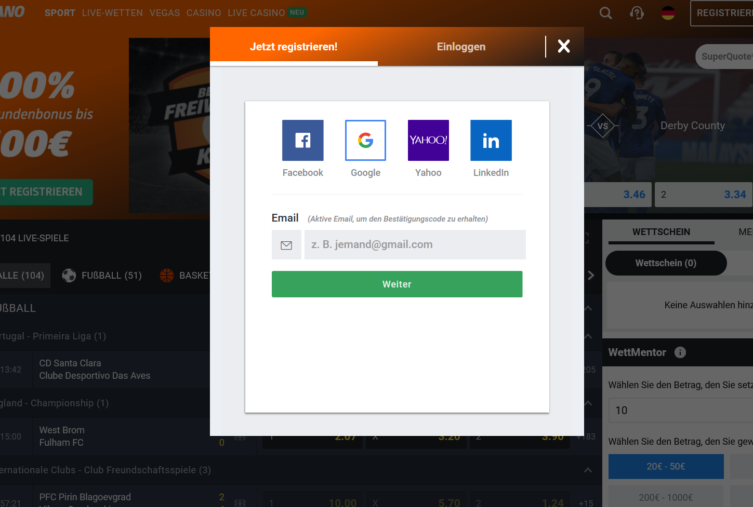The width and height of the screenshot is (753, 507).
Task: Select the WETTSCHEIN tab
Action: tap(661, 232)
